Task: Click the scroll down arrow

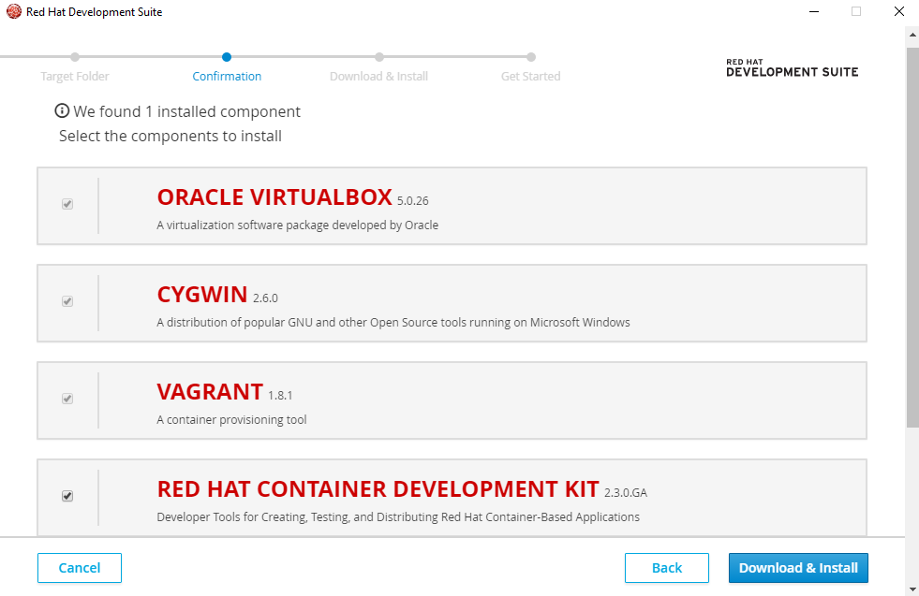Action: 912,589
